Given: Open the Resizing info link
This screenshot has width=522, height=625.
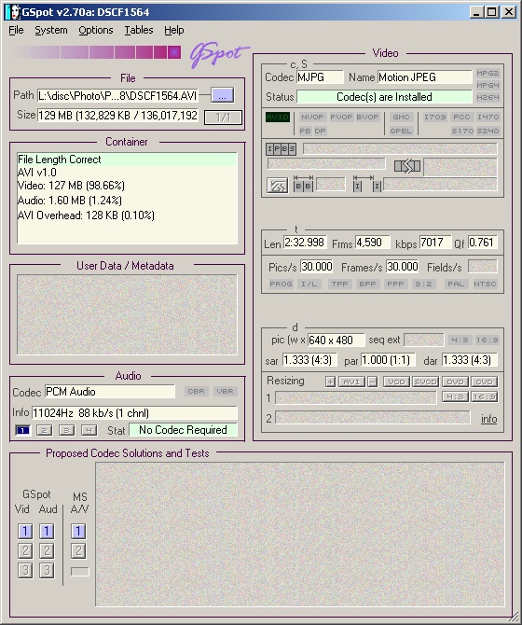Looking at the screenshot, I should (x=488, y=419).
